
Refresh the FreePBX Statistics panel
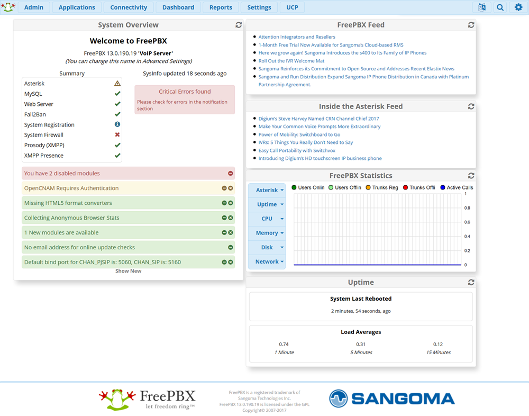(x=471, y=176)
